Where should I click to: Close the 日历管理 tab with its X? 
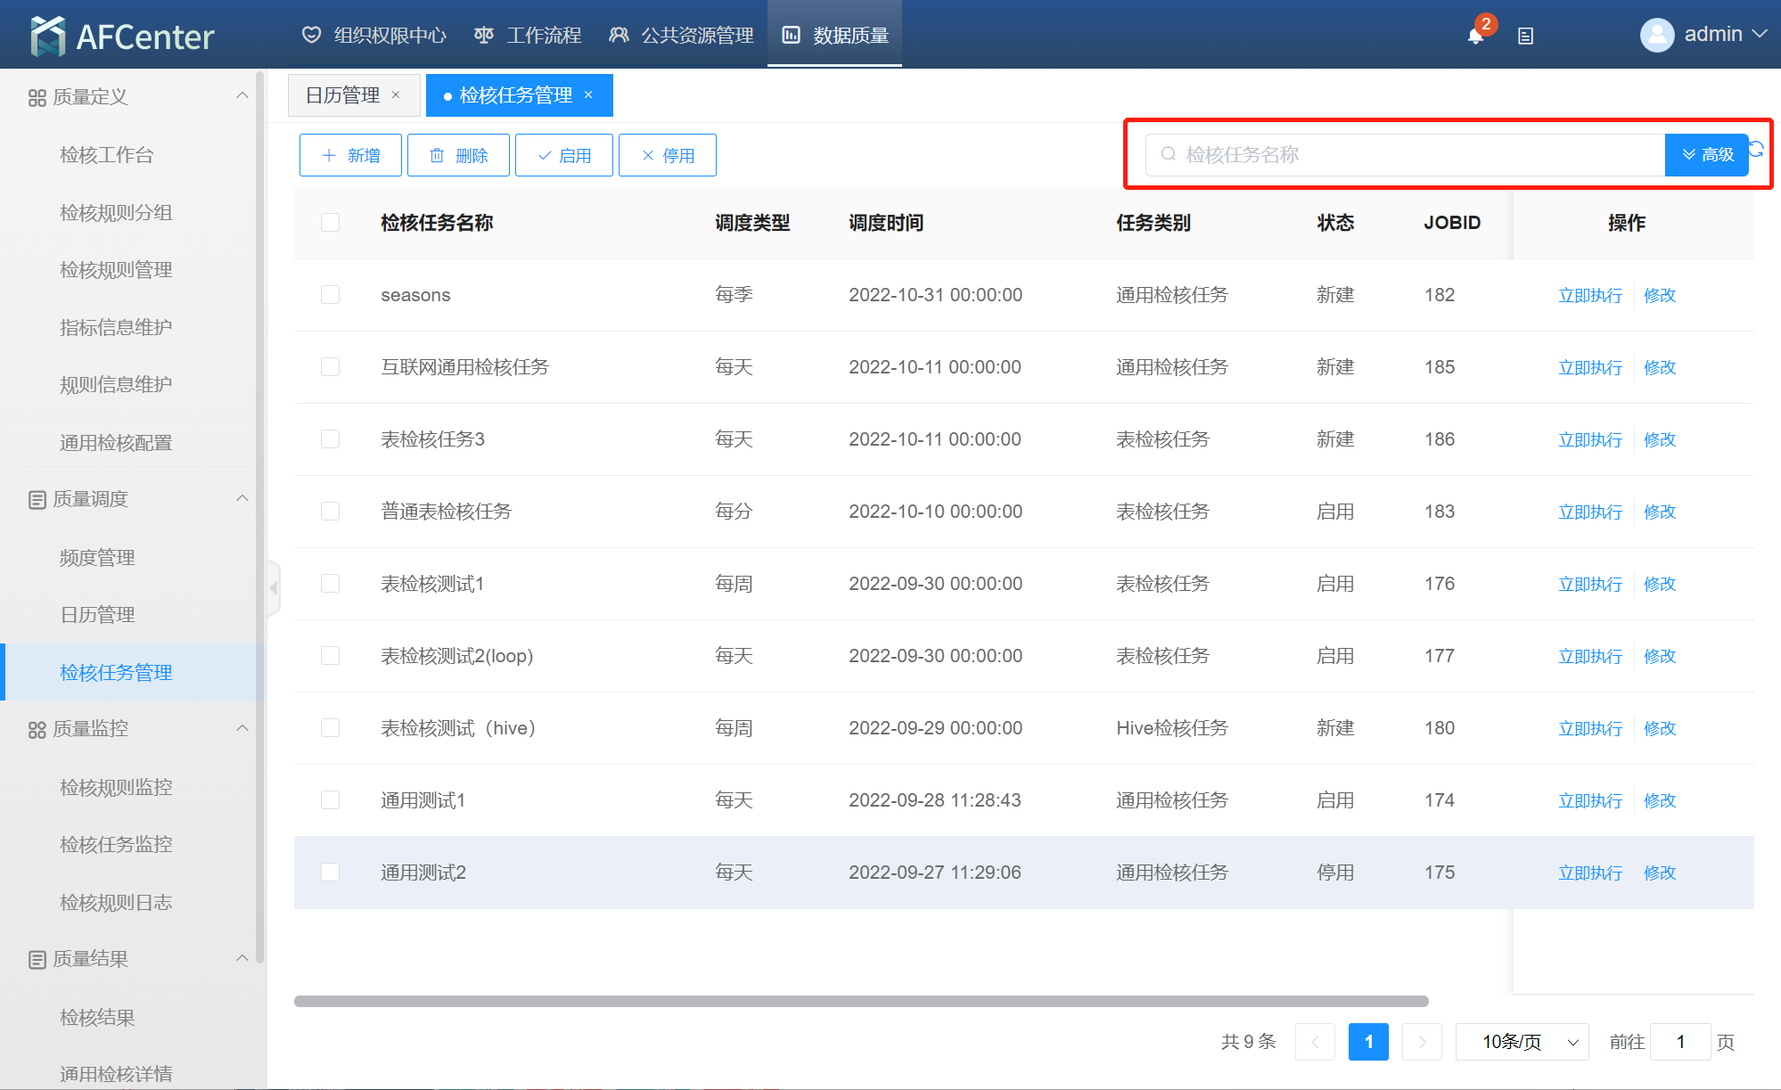[x=396, y=94]
